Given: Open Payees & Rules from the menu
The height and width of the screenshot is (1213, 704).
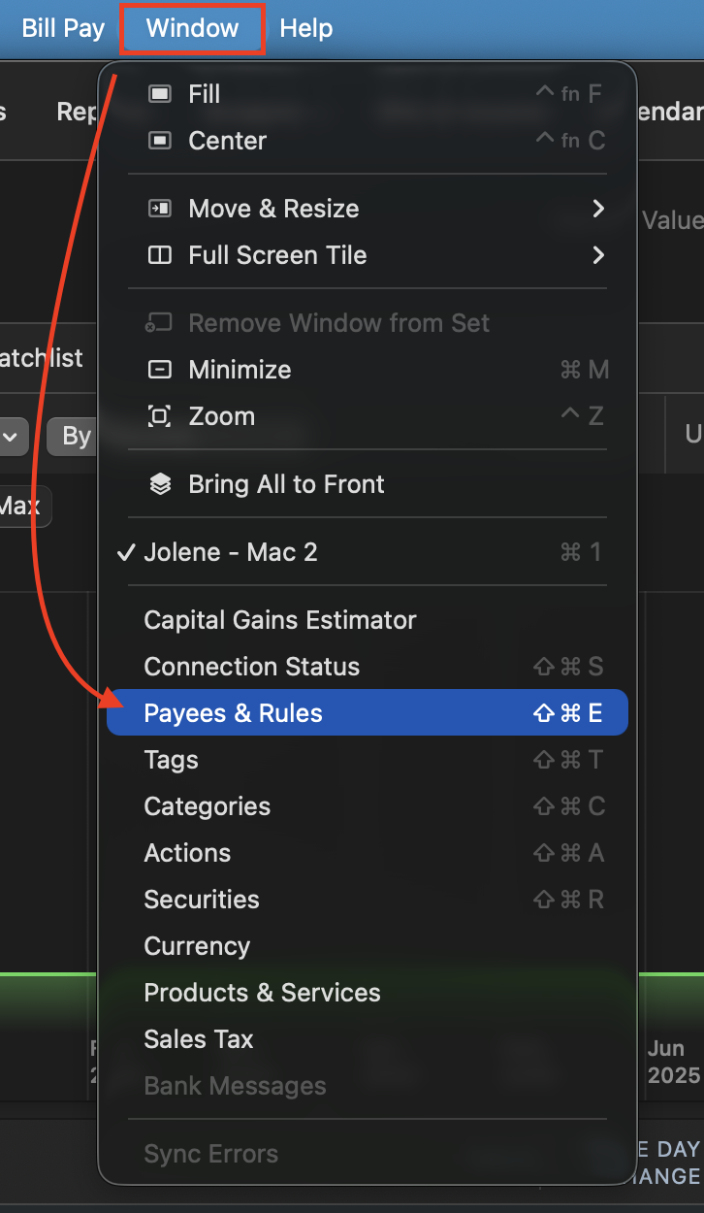Looking at the screenshot, I should (233, 713).
